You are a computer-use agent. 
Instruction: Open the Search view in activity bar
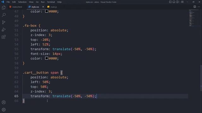pyautogui.click(x=3, y=15)
